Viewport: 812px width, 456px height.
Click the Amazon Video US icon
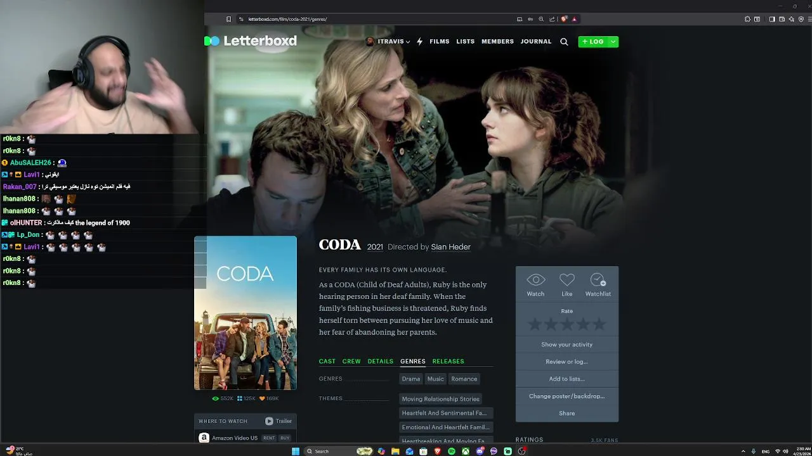pyautogui.click(x=204, y=438)
